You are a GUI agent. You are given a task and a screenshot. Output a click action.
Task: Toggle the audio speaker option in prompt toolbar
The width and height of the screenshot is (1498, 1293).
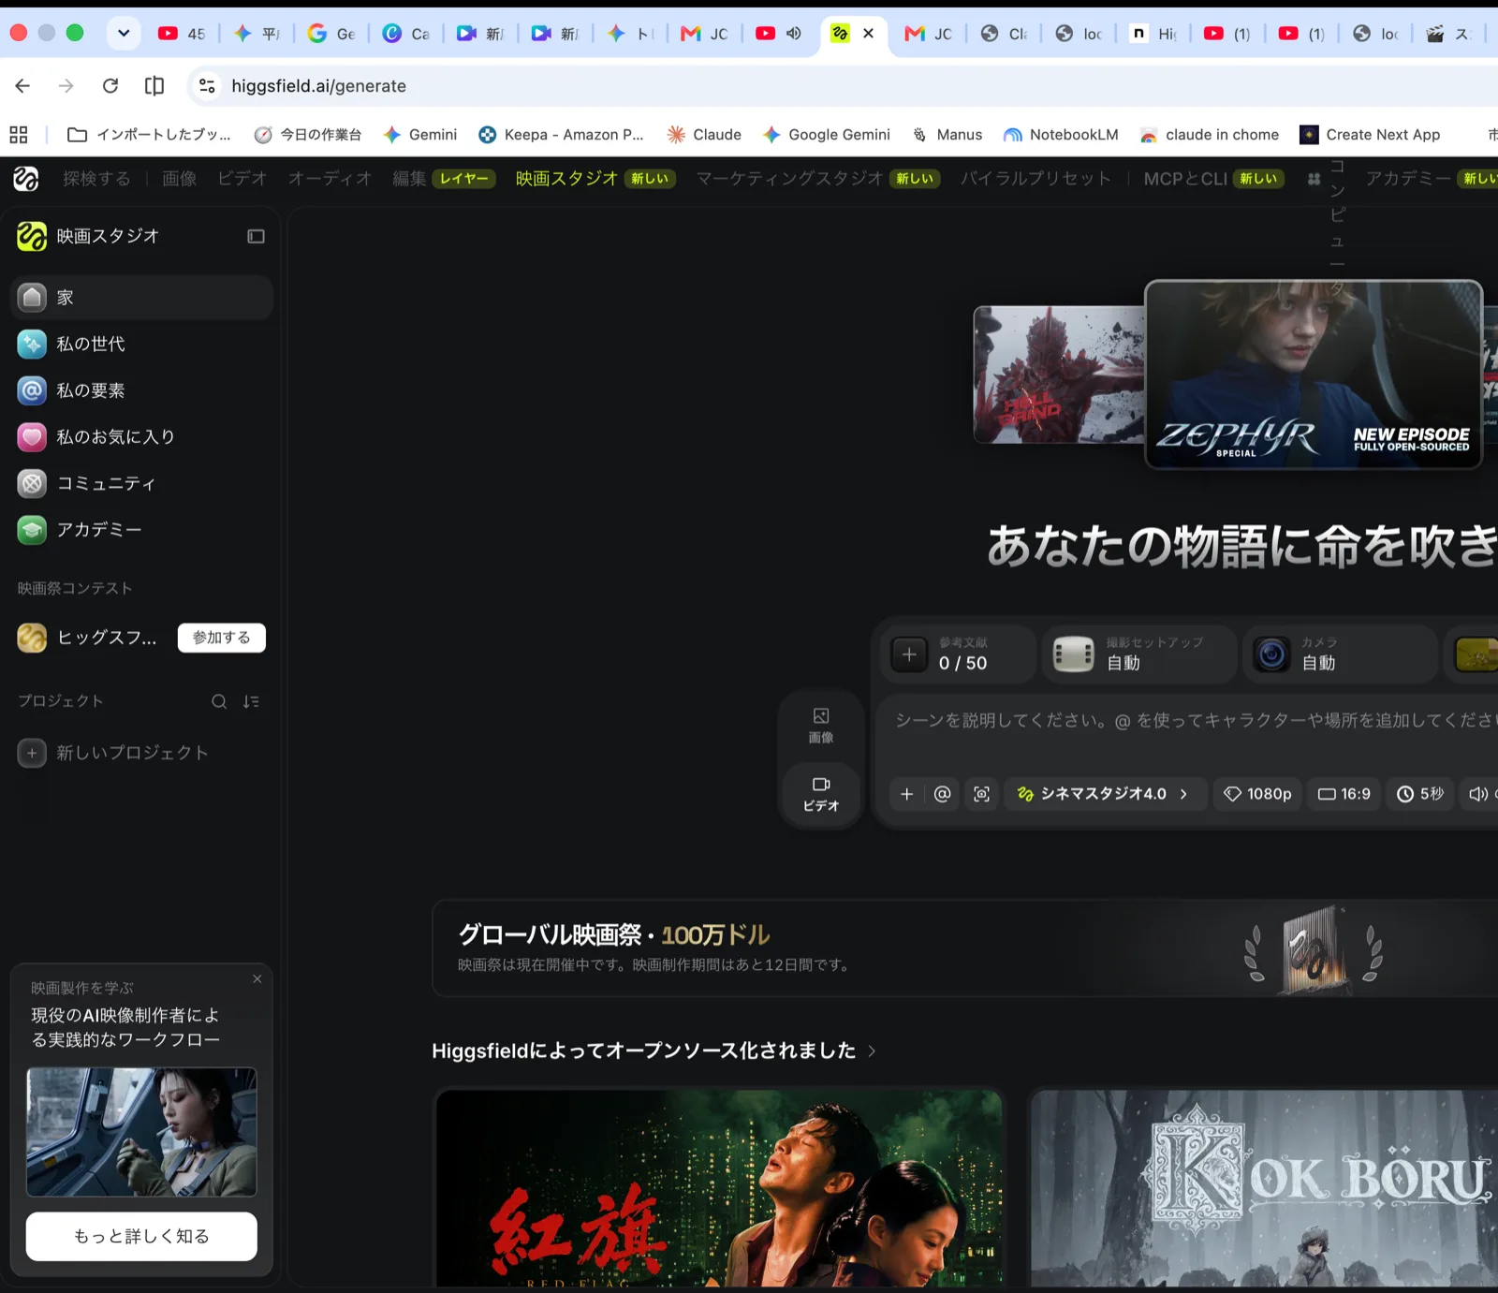[1478, 794]
